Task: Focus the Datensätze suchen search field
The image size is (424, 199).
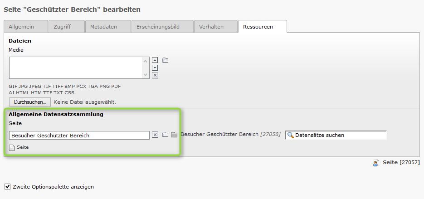Action: click(336, 135)
